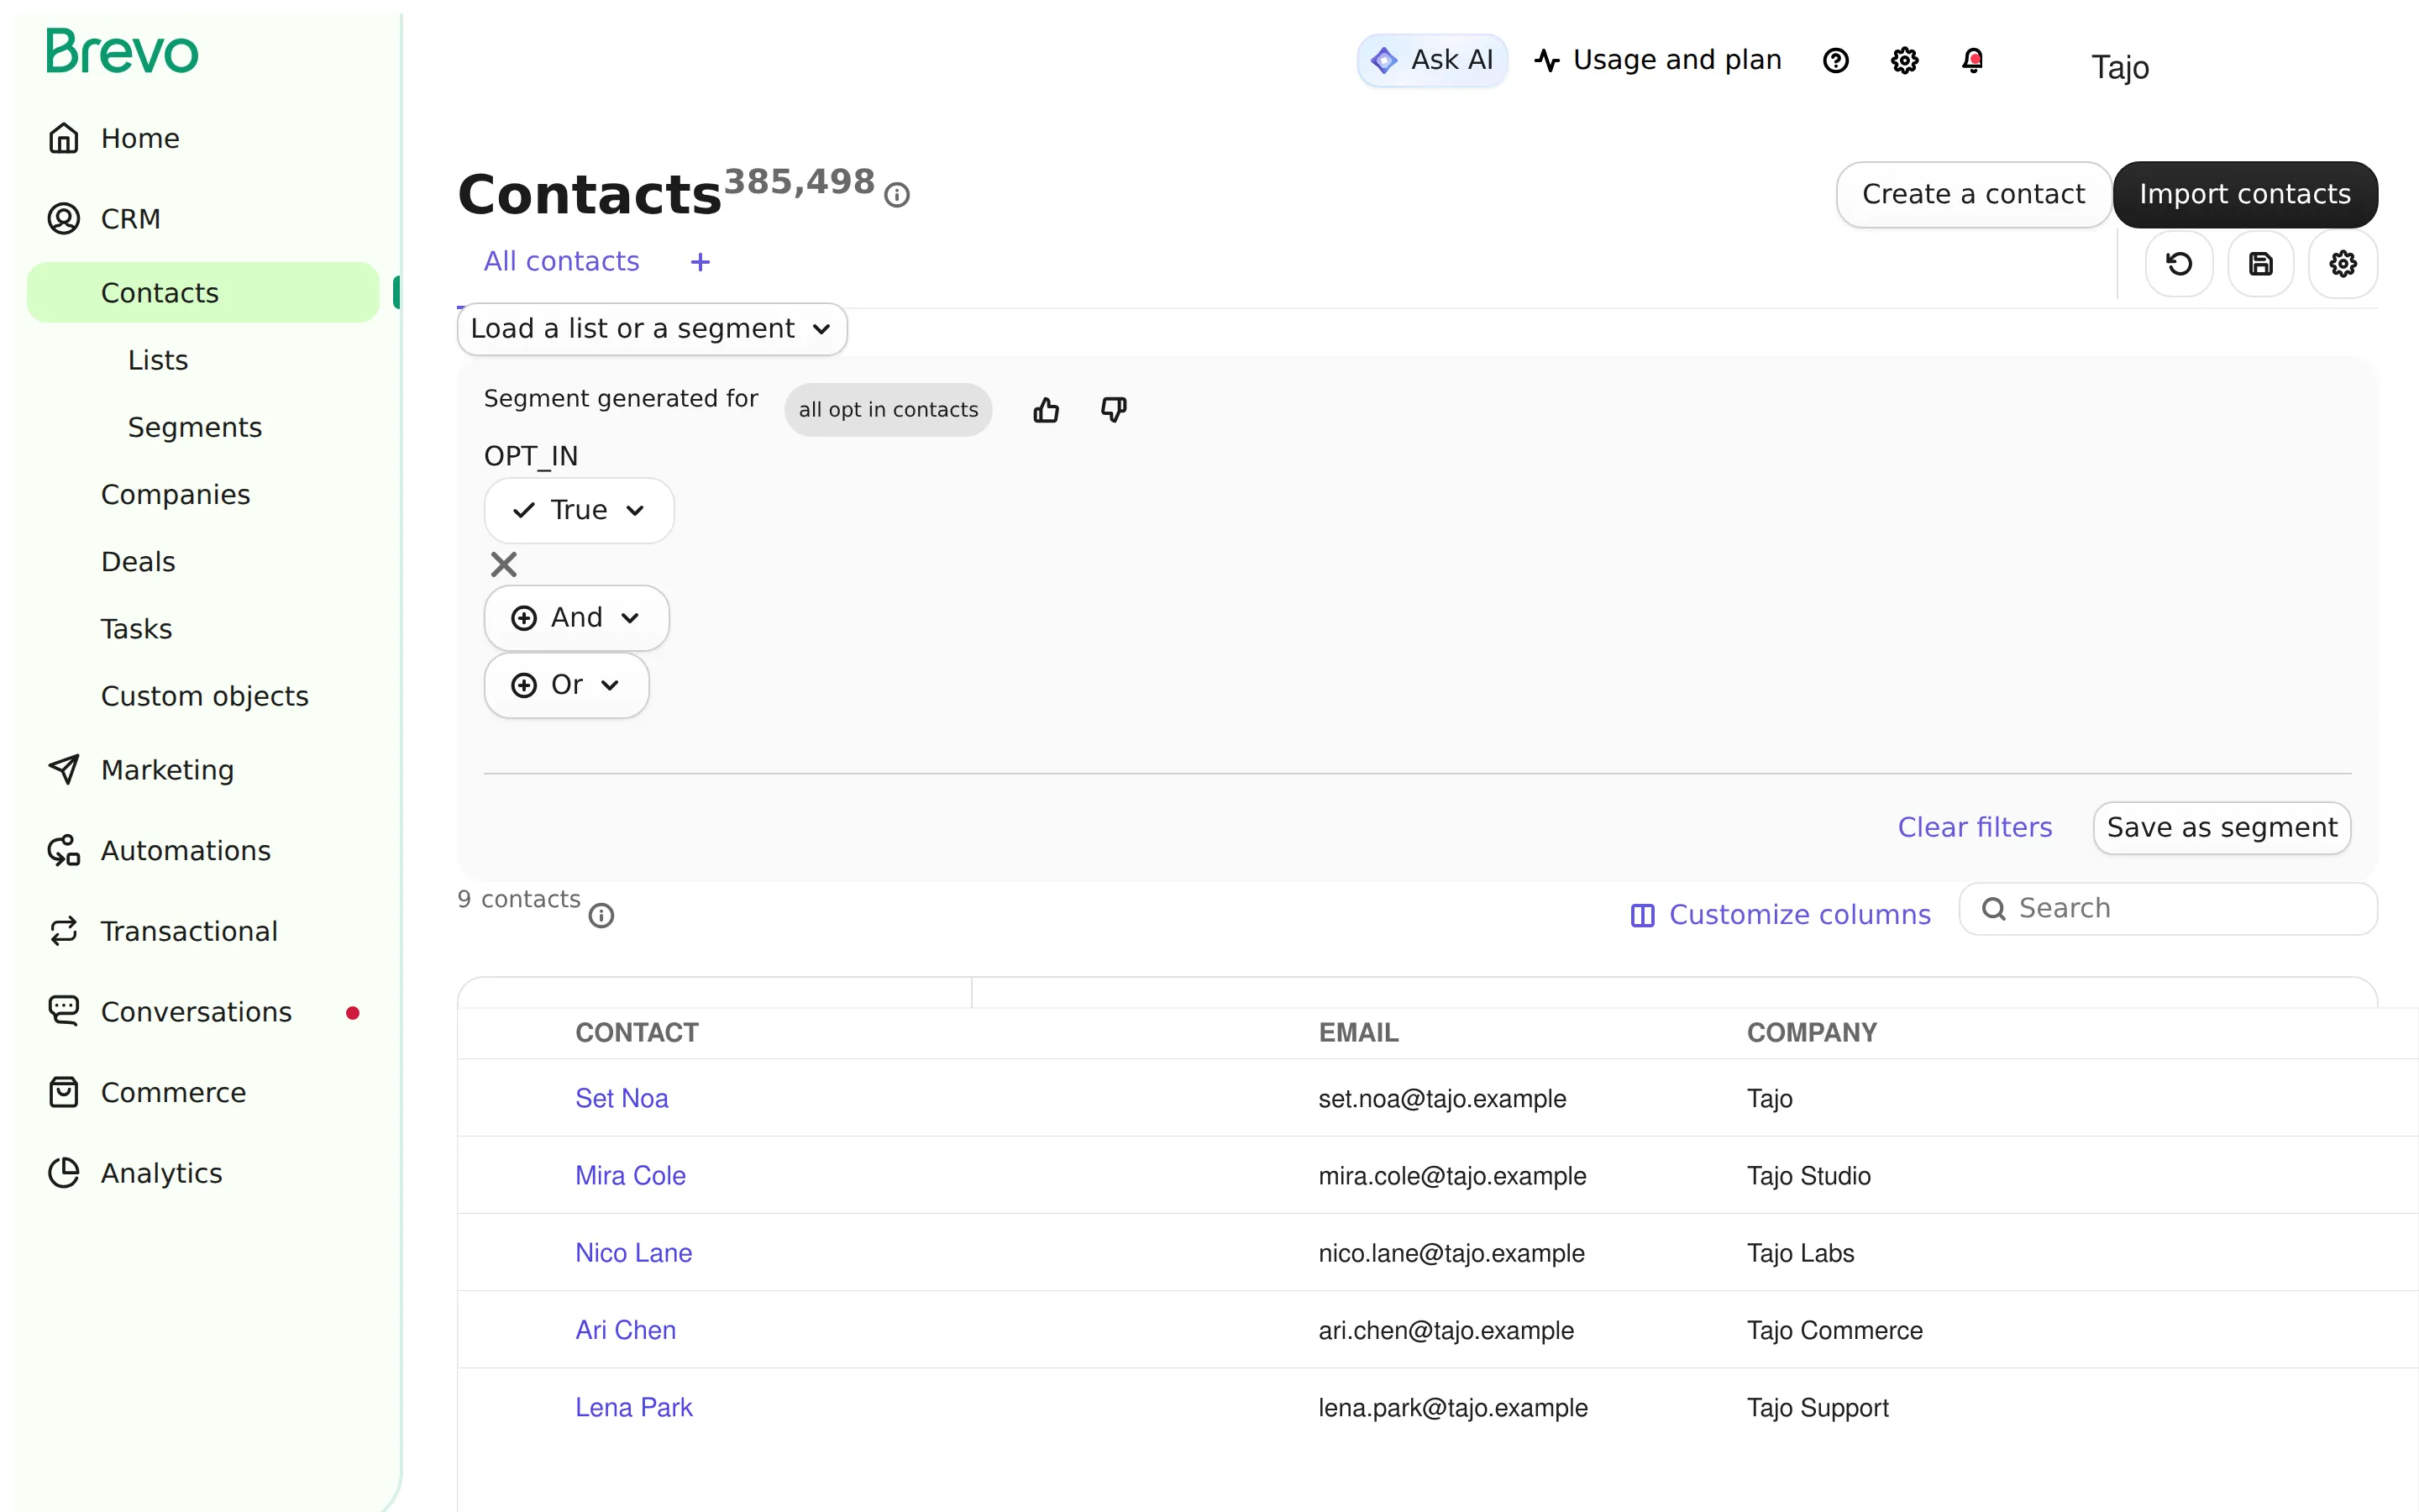
Task: Open contact Ari Chen
Action: tap(626, 1330)
